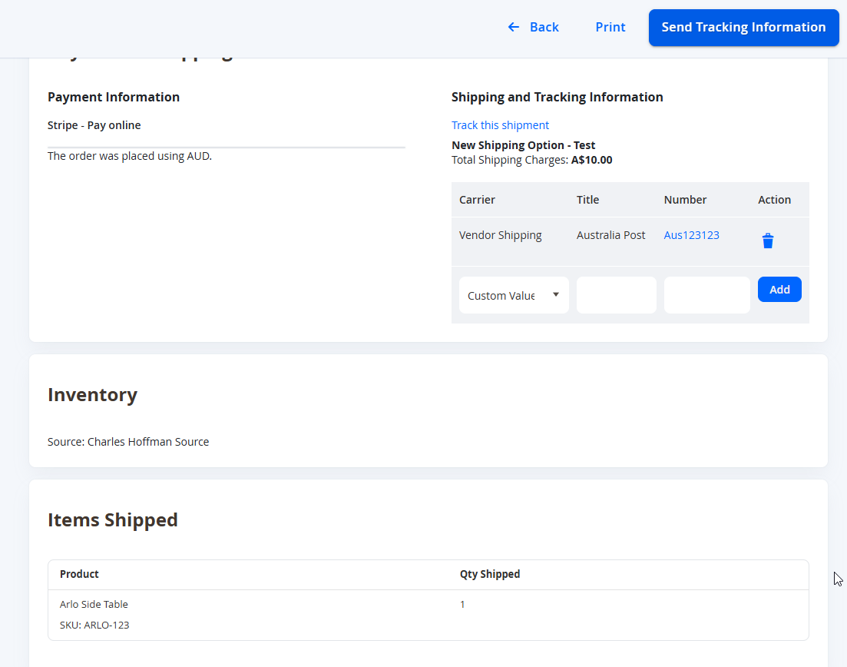Click Source: Charles Hoffman Source text
Viewport: 847px width, 667px height.
[x=128, y=442]
